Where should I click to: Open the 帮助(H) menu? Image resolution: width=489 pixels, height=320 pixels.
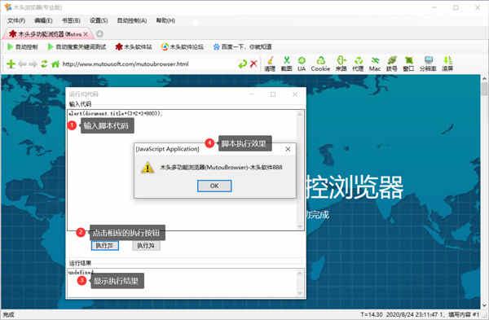[165, 20]
